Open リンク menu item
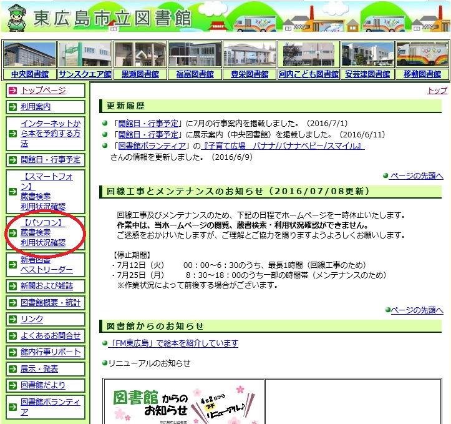This screenshot has height=424, width=451. point(32,319)
